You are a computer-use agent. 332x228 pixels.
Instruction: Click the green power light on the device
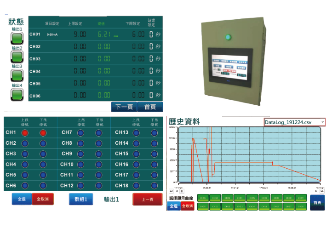click(227, 38)
